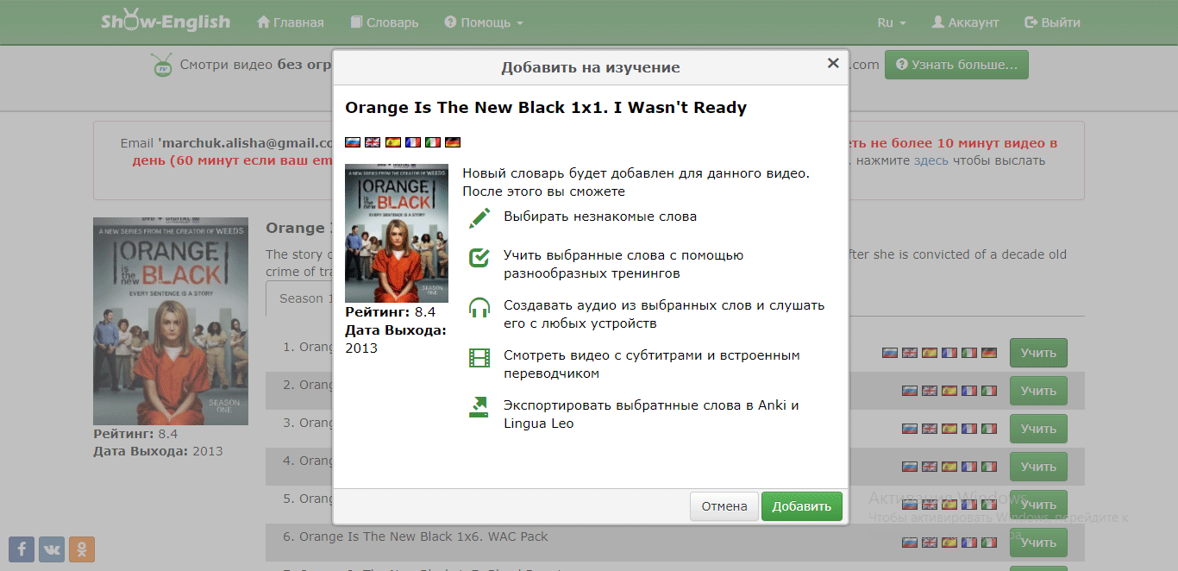Open Словарь in the navigation bar
This screenshot has width=1178, height=571.
click(384, 22)
